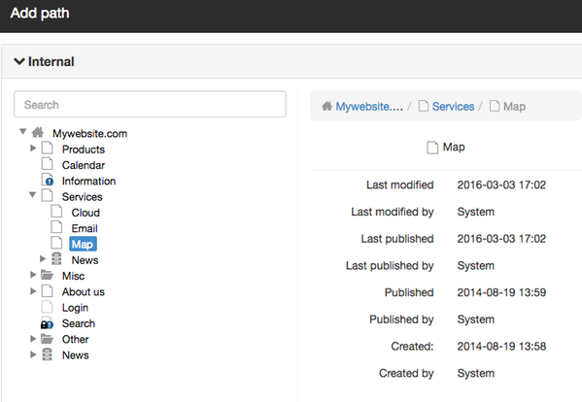
Task: Click the home icon in the breadcrumb
Action: pos(326,106)
